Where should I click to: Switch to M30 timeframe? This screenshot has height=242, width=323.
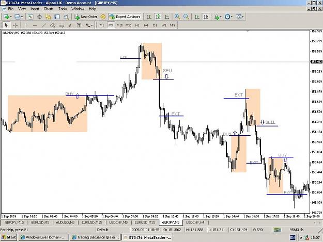pyautogui.click(x=129, y=25)
